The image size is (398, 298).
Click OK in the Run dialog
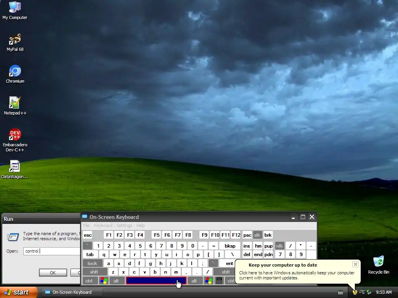click(x=53, y=273)
